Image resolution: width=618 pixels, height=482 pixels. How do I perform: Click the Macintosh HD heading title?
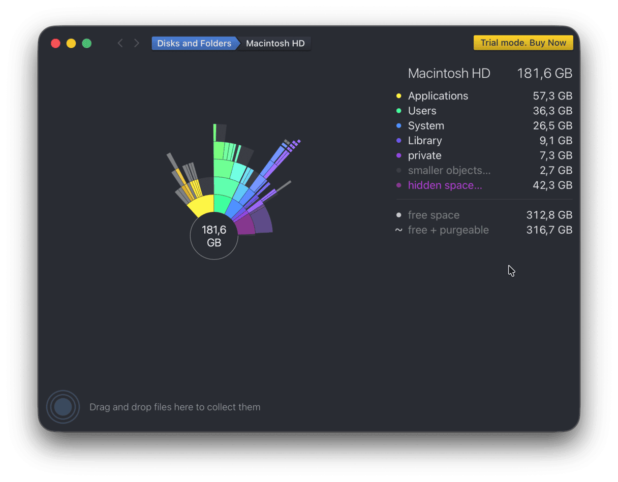(449, 73)
